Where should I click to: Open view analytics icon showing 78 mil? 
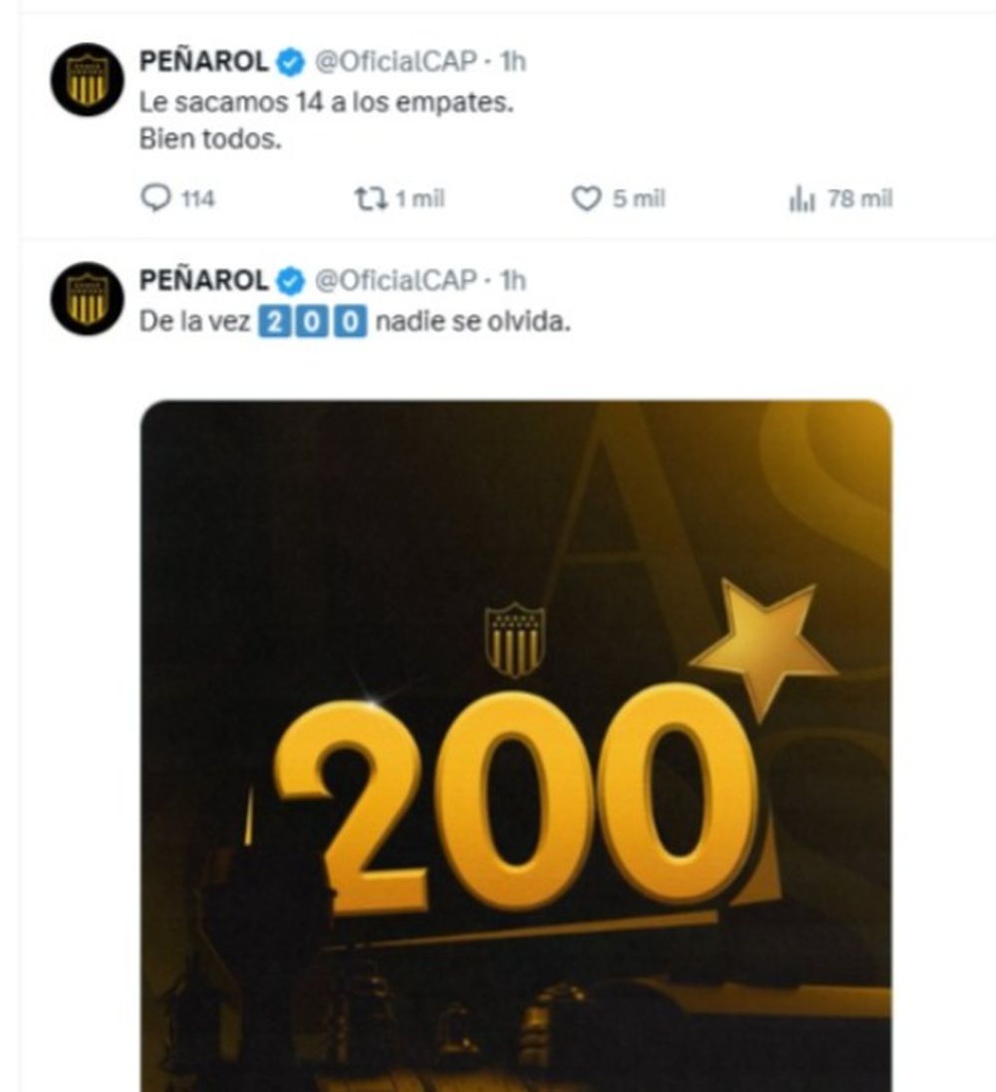pos(802,199)
